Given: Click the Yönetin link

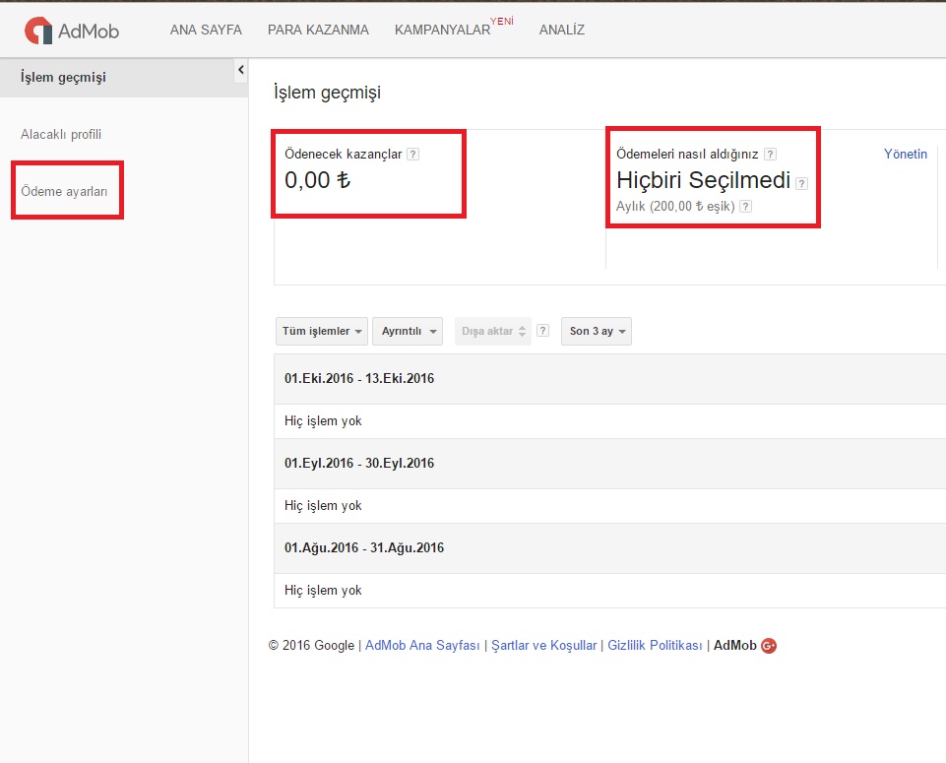Looking at the screenshot, I should [905, 154].
